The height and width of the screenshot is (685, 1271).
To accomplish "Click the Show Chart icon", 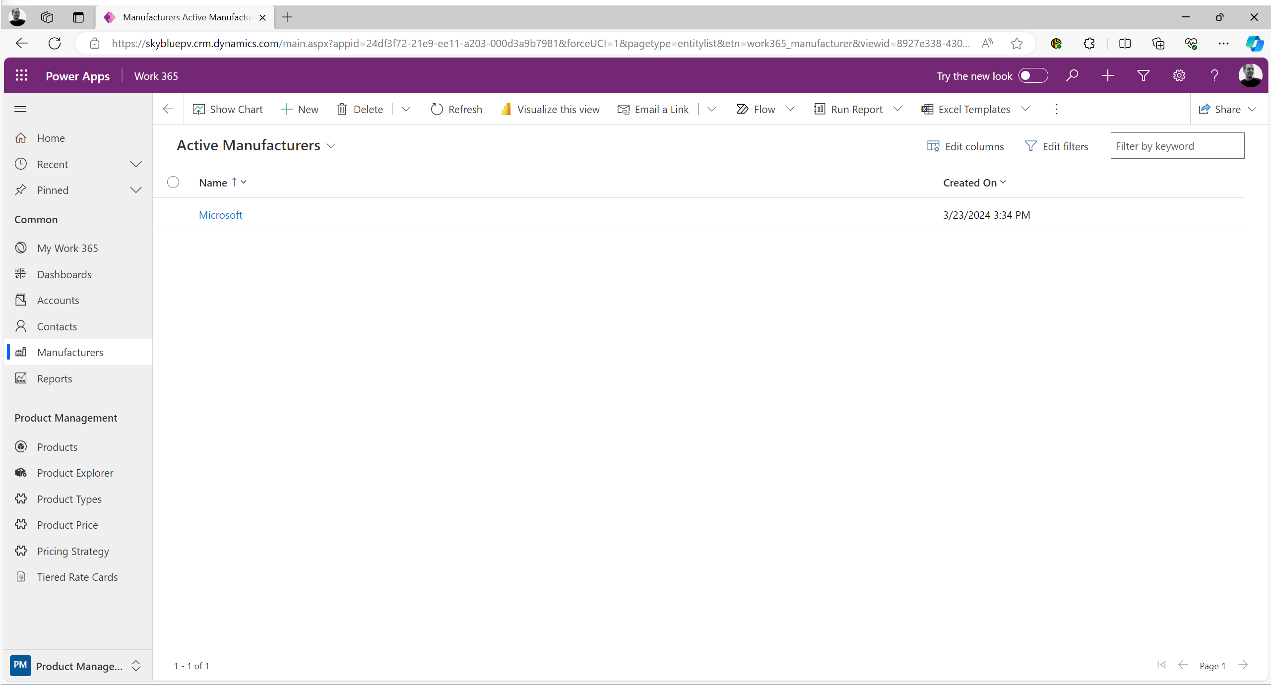I will coord(199,109).
